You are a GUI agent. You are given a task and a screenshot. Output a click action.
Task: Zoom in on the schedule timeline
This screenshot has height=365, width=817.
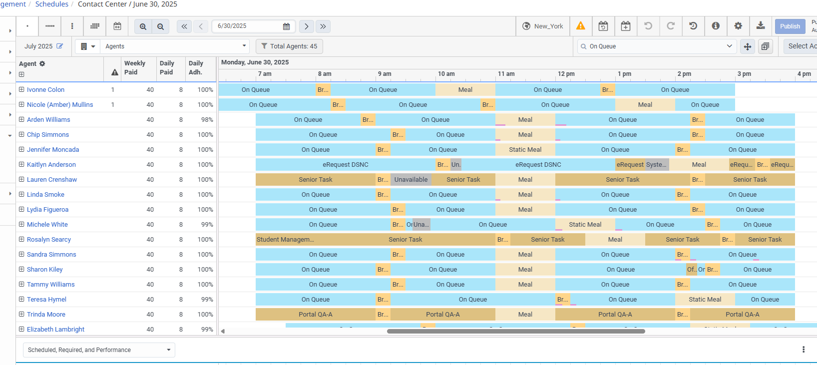(x=143, y=26)
